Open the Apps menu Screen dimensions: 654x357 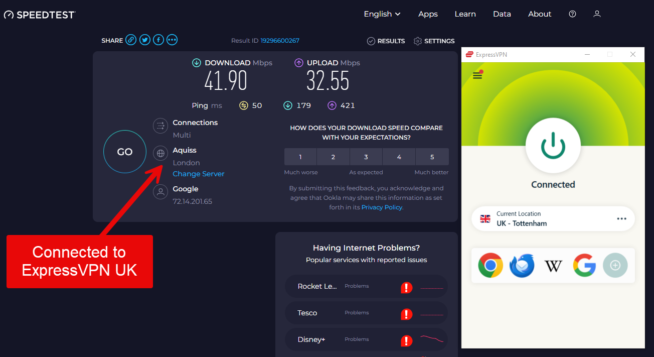tap(428, 14)
